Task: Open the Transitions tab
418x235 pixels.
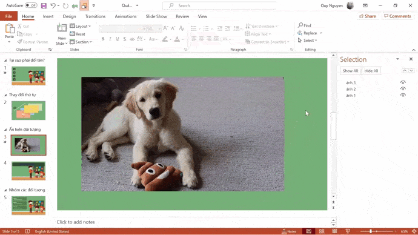Action: pyautogui.click(x=95, y=16)
